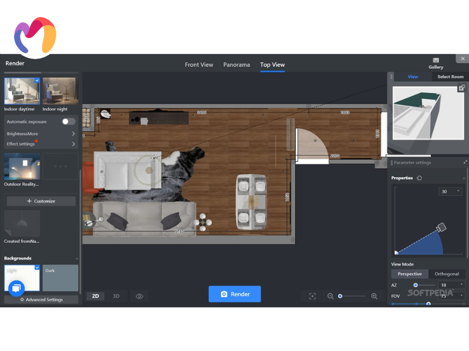This screenshot has height=351, width=469.
Task: Expand Effect settings
Action: pyautogui.click(x=73, y=144)
